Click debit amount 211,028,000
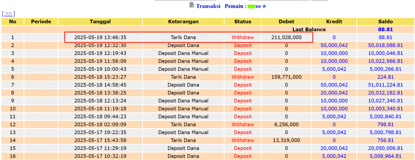The image size is (415, 160). [x=287, y=38]
